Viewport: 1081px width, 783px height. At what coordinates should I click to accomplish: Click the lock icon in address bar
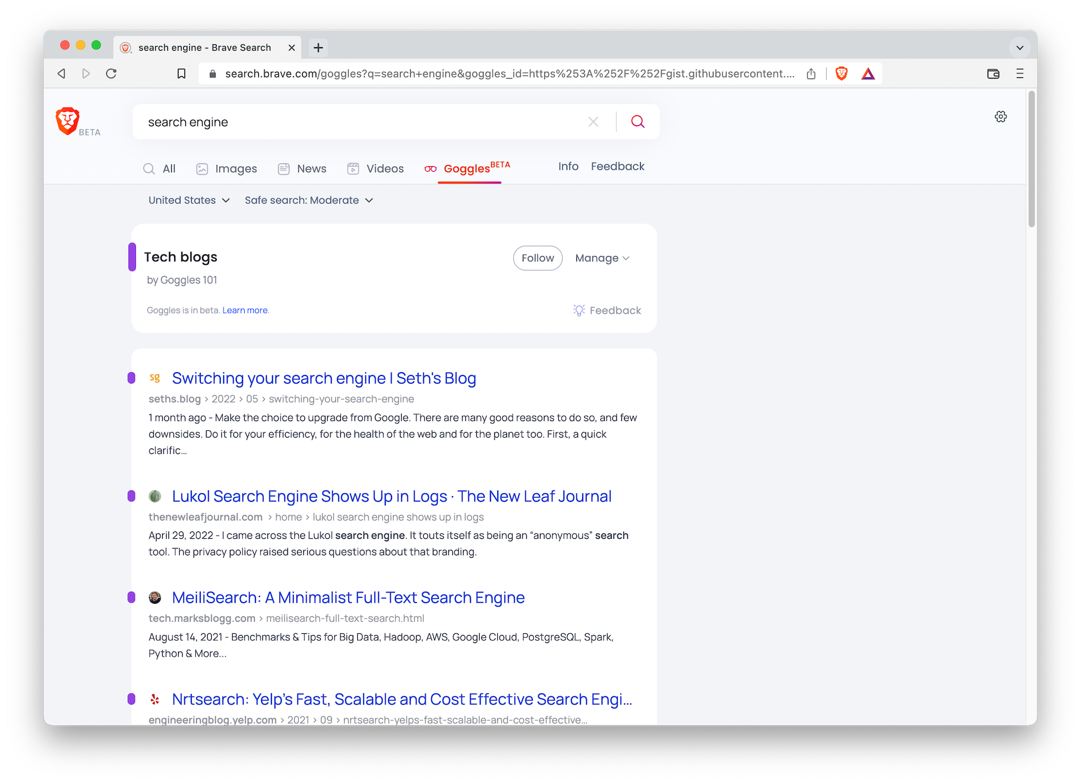coord(213,74)
